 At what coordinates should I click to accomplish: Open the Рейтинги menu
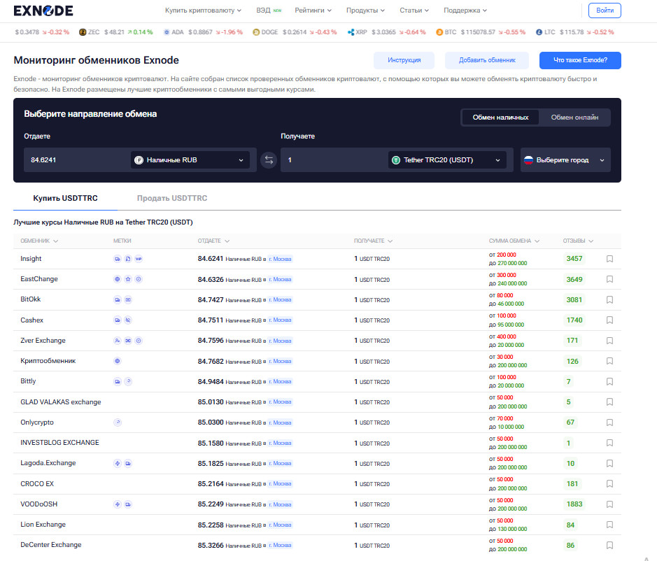(x=313, y=10)
